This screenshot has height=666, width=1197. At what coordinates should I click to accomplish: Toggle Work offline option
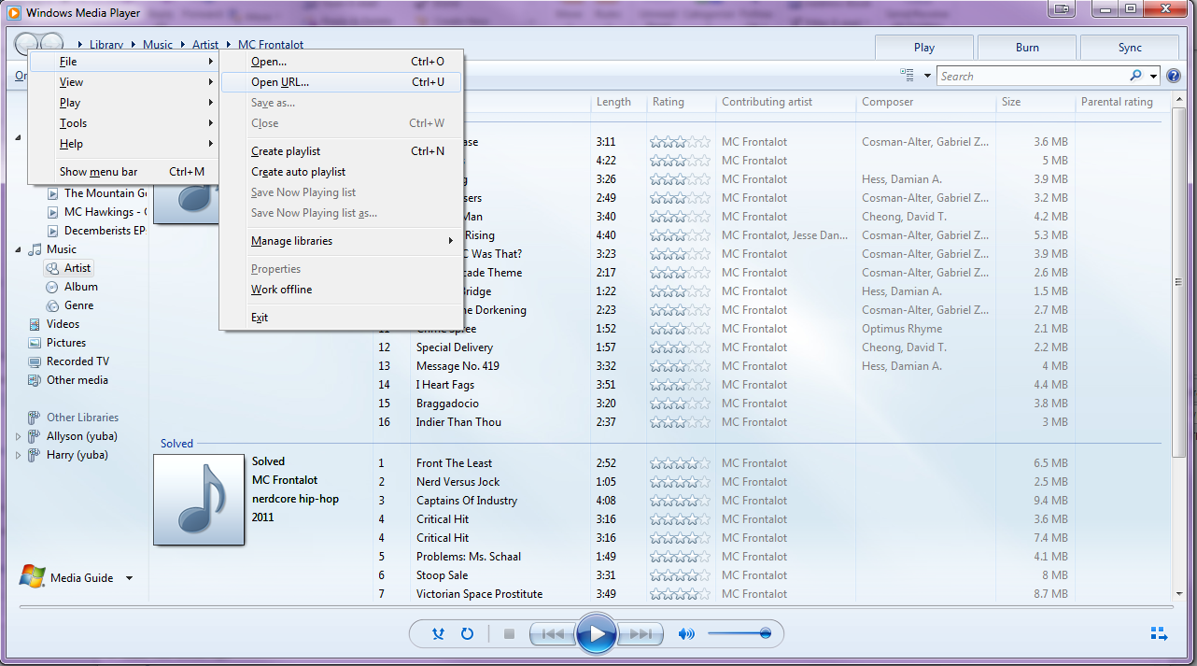click(x=342, y=290)
